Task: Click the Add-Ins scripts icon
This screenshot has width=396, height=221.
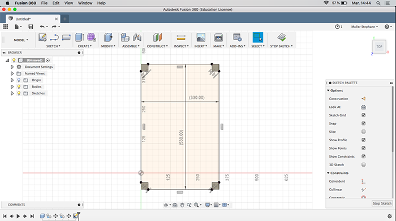Action: 238,37
